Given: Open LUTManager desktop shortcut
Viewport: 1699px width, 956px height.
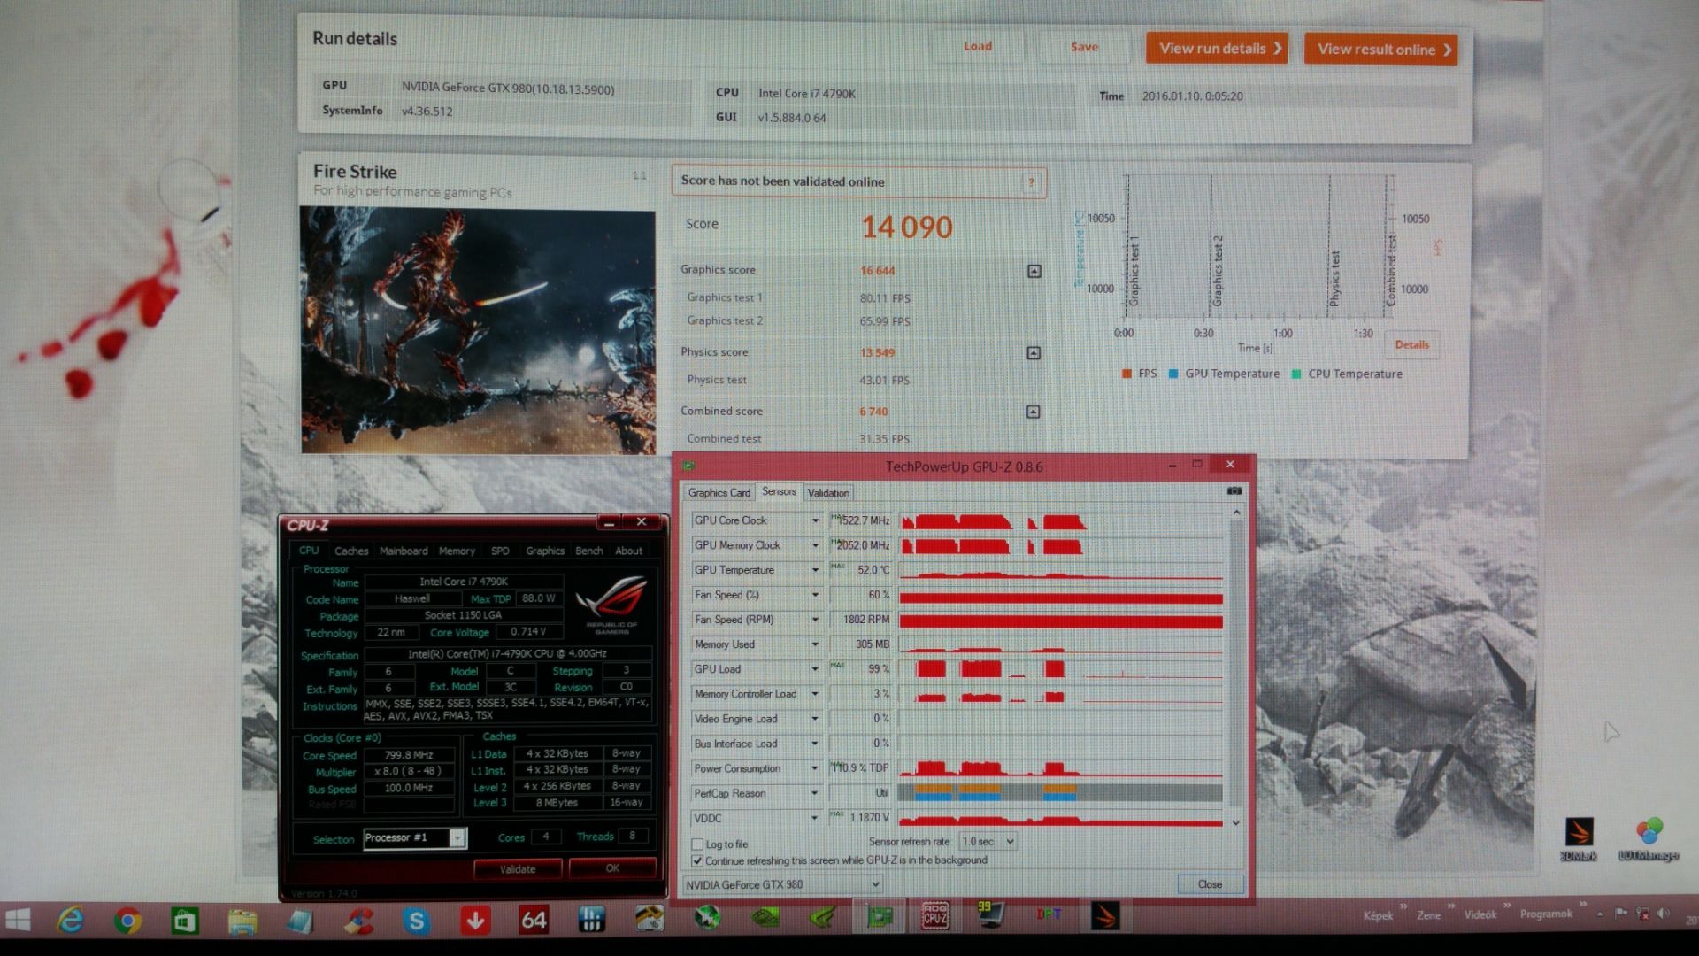Looking at the screenshot, I should (x=1649, y=838).
